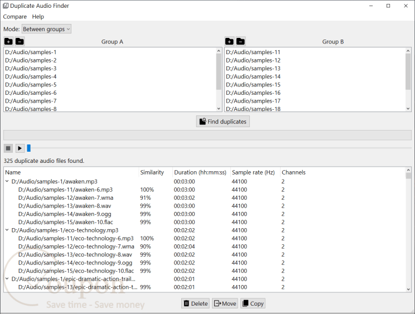Click results list scroll down arrow
Screen dimensions: 415x314
(x=408, y=289)
